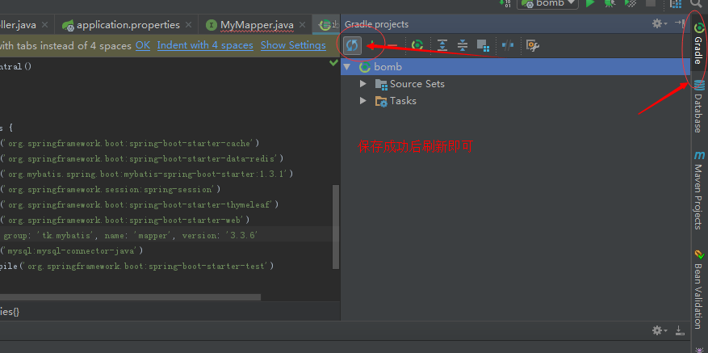
Task: Open the bomb run configuration dropdown
Action: click(x=547, y=3)
